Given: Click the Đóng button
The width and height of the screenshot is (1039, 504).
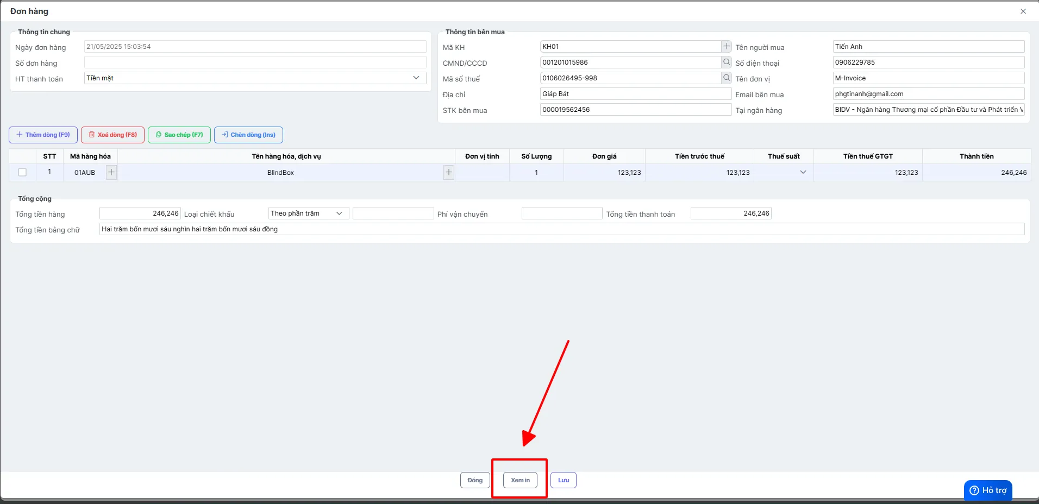Looking at the screenshot, I should pos(475,480).
